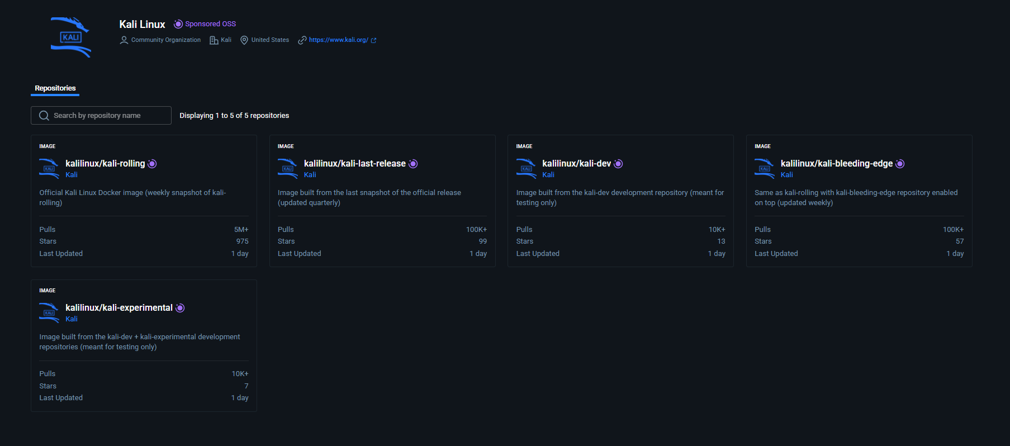Click the Community Organization person icon
The width and height of the screenshot is (1010, 446).
124,40
